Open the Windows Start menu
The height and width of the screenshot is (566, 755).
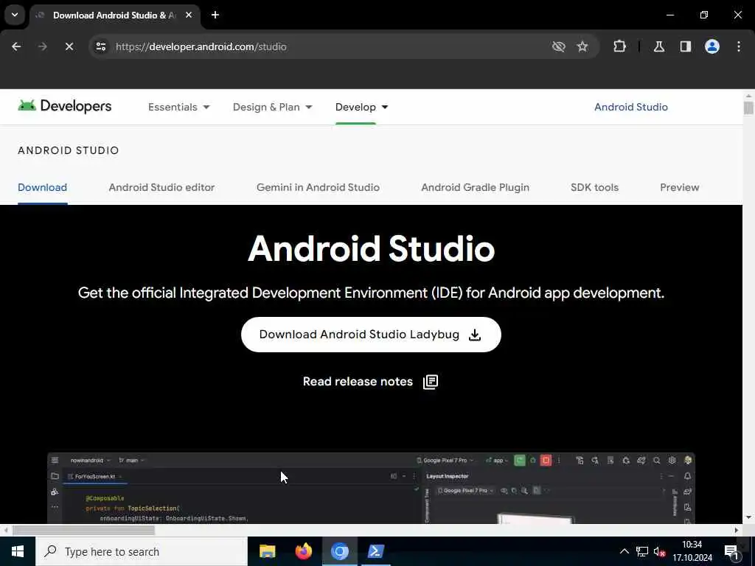pyautogui.click(x=18, y=551)
